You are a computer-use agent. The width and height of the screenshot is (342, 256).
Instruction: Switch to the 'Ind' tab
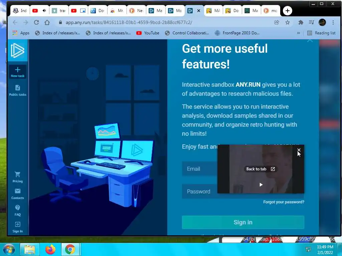tap(20, 11)
